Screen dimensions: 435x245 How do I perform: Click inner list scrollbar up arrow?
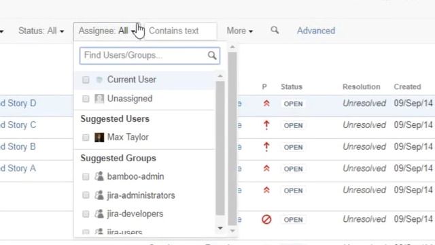coord(220,76)
